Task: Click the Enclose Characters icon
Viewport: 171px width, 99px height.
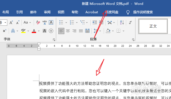Action: click(x=51, y=31)
